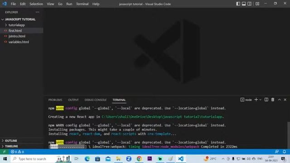Open the File menu
290x163 pixels.
pos(13,4)
